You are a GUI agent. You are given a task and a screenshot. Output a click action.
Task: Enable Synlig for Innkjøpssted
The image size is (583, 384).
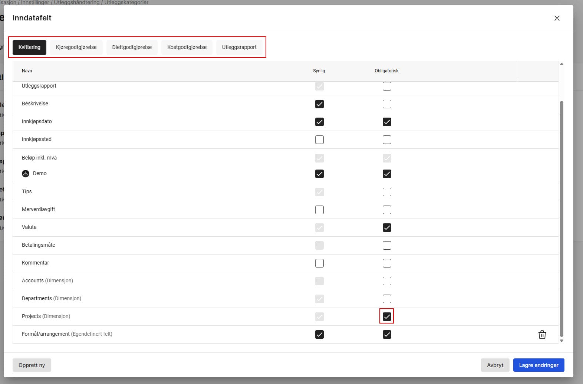click(319, 140)
